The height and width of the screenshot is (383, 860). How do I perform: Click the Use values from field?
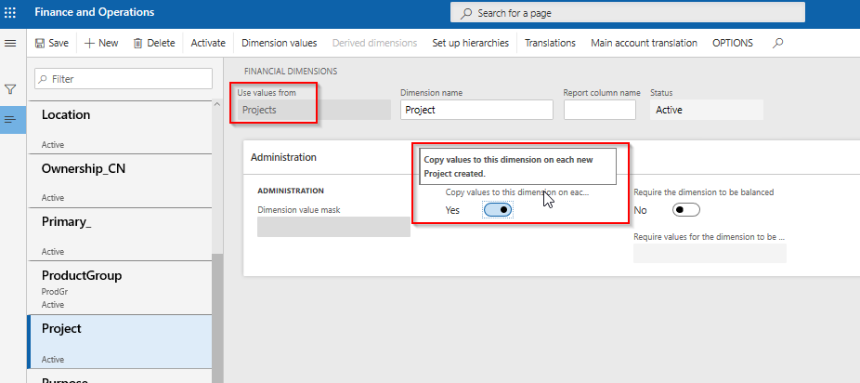point(314,110)
